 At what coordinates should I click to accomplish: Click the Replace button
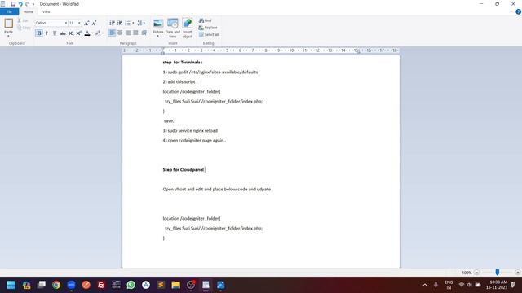[208, 28]
